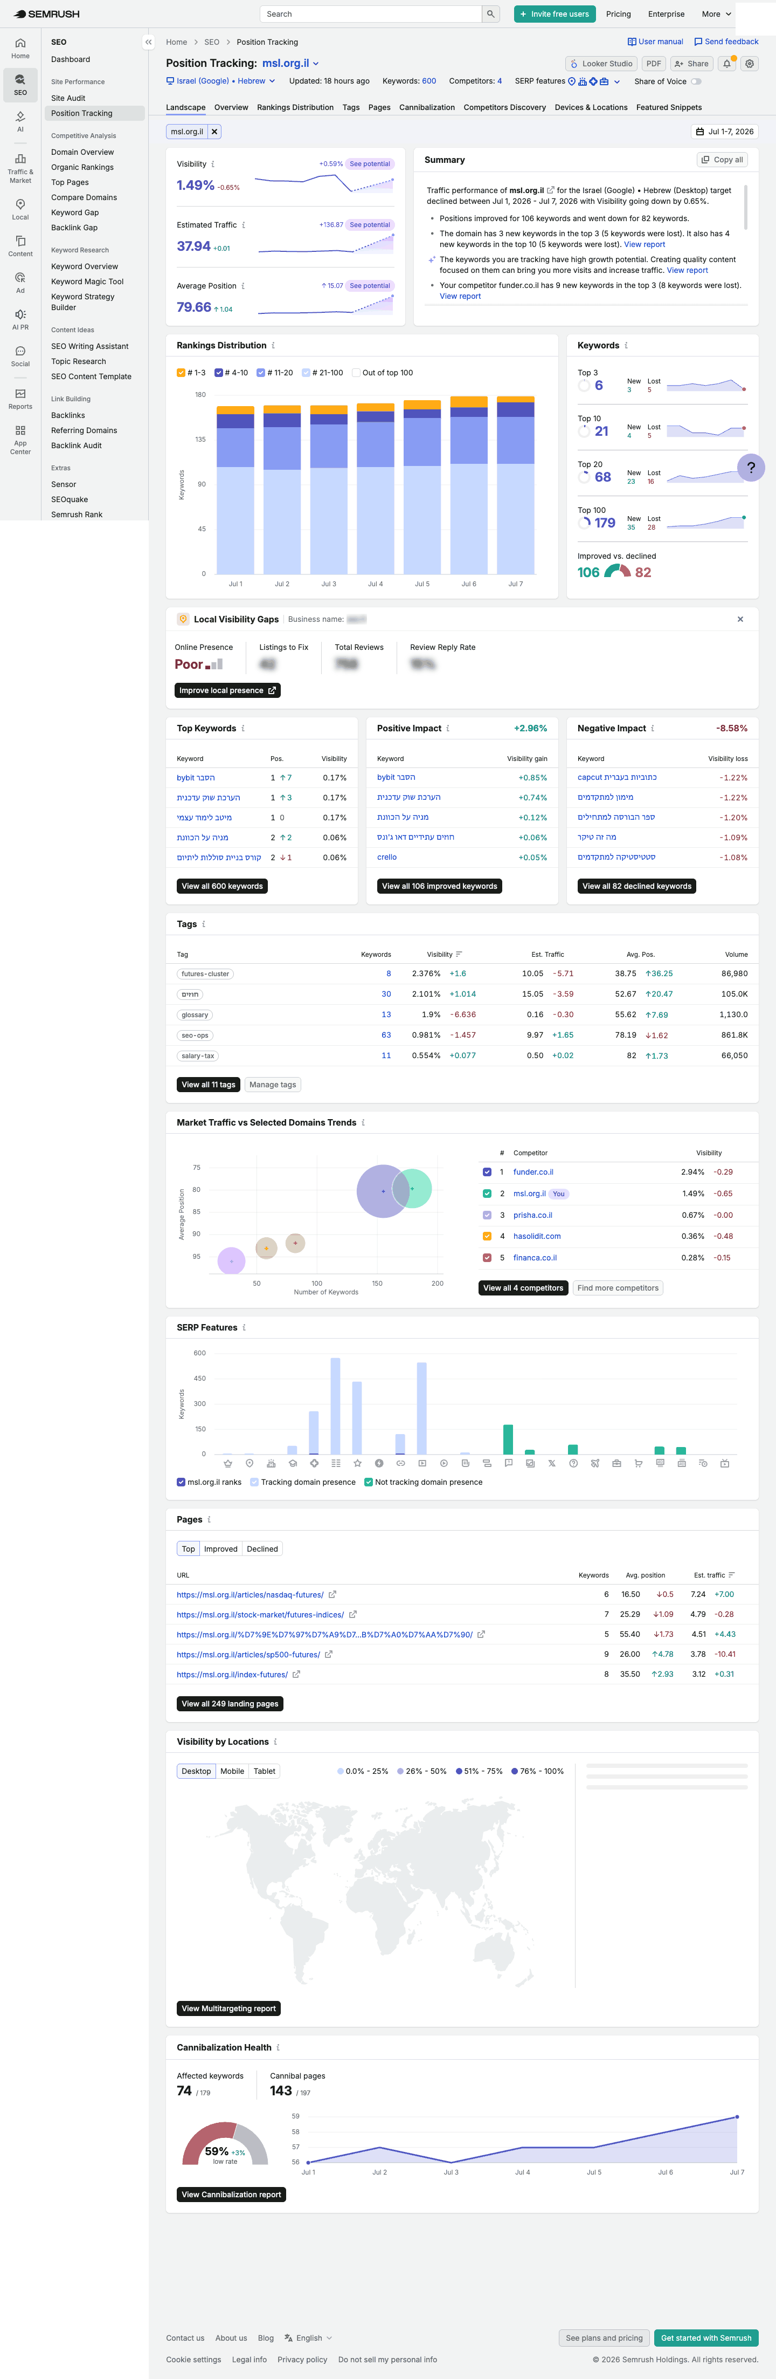Remove the msl.org.il domain chip

214,131
